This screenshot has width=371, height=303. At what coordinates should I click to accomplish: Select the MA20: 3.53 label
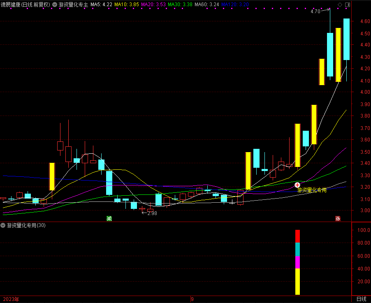[153, 5]
